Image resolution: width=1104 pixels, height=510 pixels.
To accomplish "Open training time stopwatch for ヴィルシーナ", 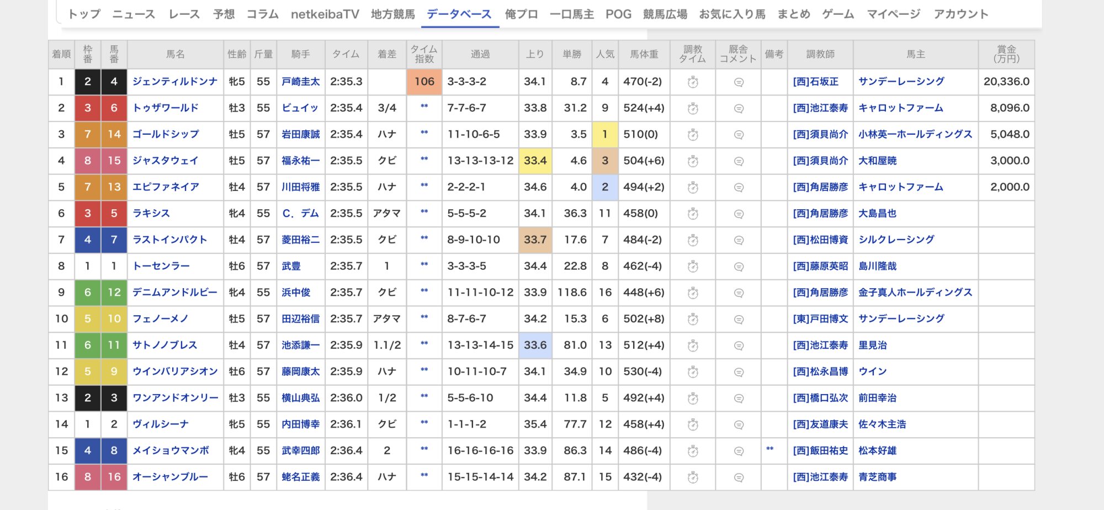I will (x=693, y=424).
